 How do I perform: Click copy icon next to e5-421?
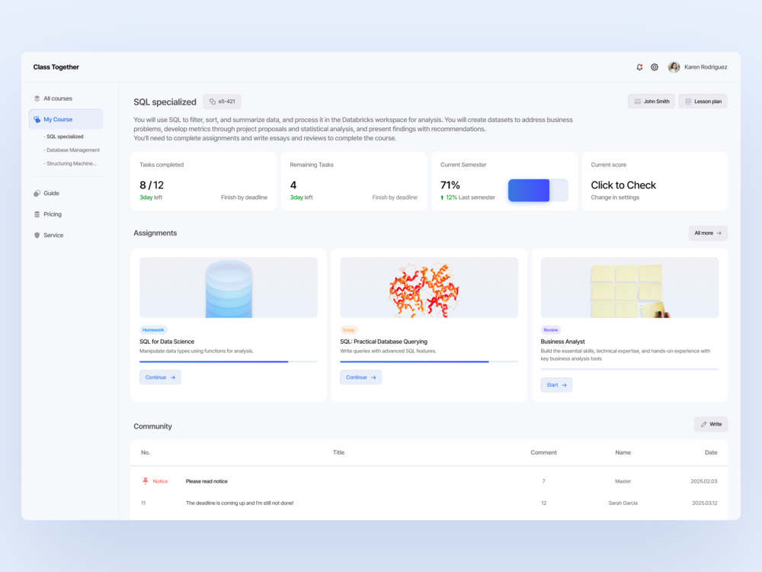click(213, 101)
